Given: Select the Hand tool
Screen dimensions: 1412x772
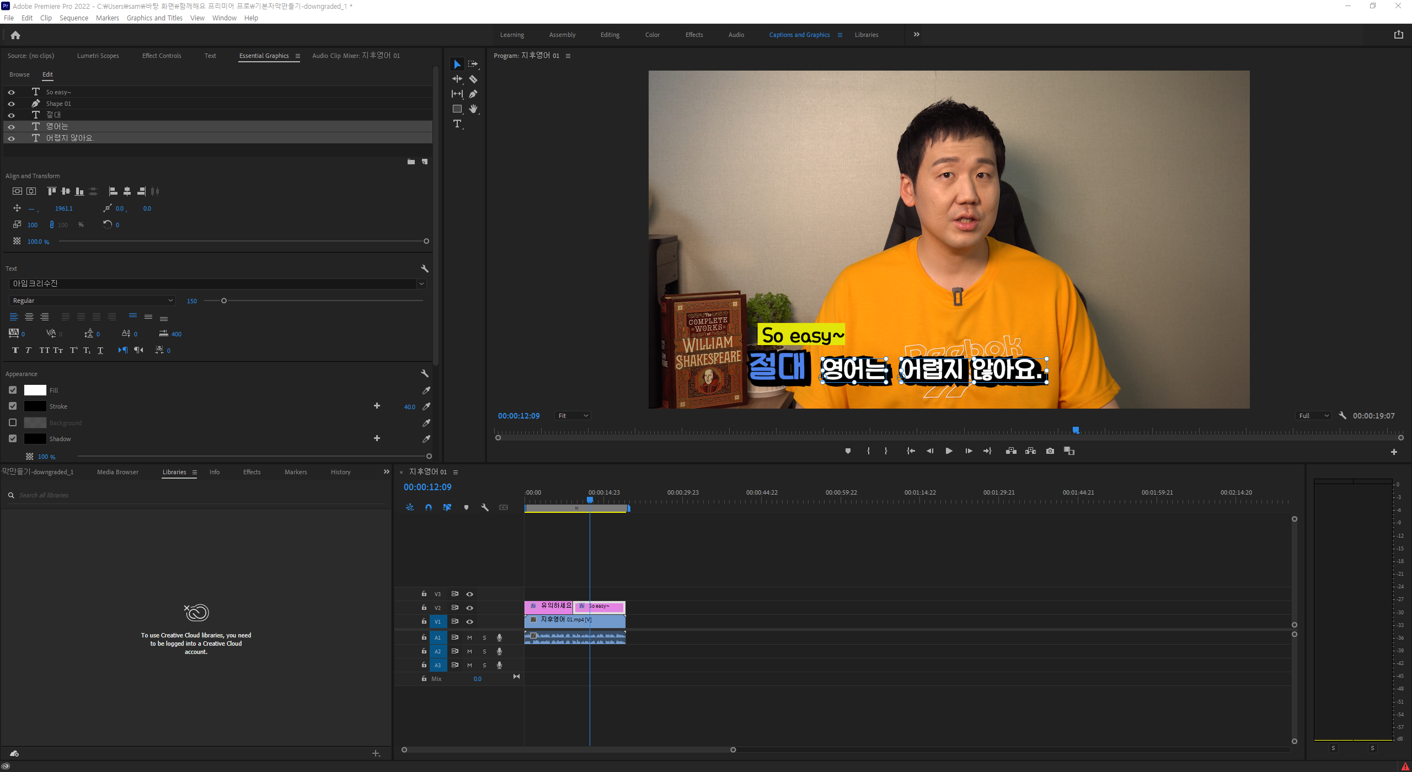Looking at the screenshot, I should (473, 109).
